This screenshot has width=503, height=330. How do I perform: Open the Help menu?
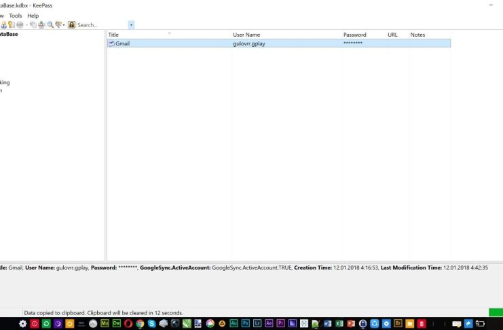point(33,16)
